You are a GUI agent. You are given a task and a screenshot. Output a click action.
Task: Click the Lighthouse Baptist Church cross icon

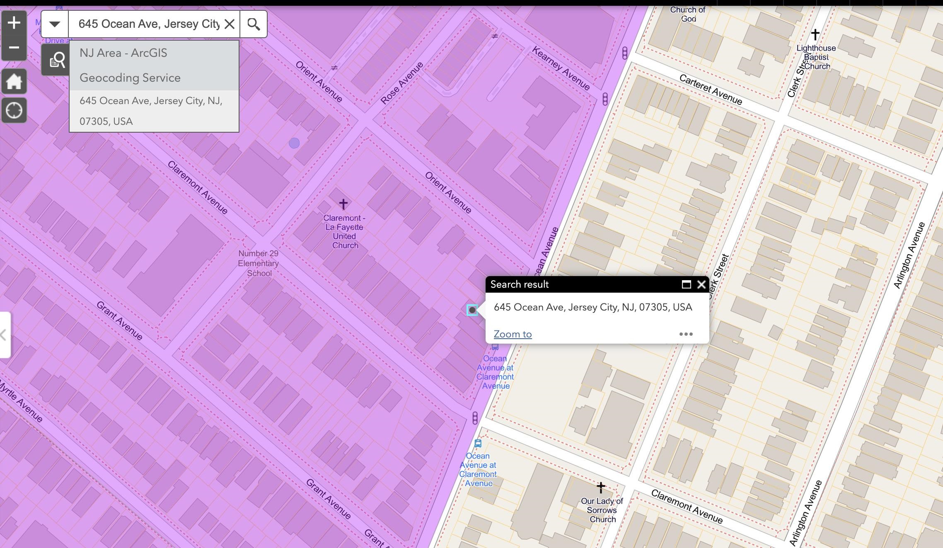815,34
